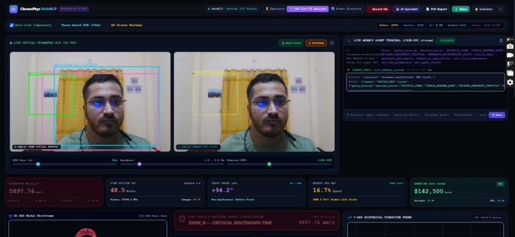Viewport: 515px width, 237px height.
Task: Click ZONE_D — CRITICAL SHUTDOWN TRIP text
Action: click(230, 222)
